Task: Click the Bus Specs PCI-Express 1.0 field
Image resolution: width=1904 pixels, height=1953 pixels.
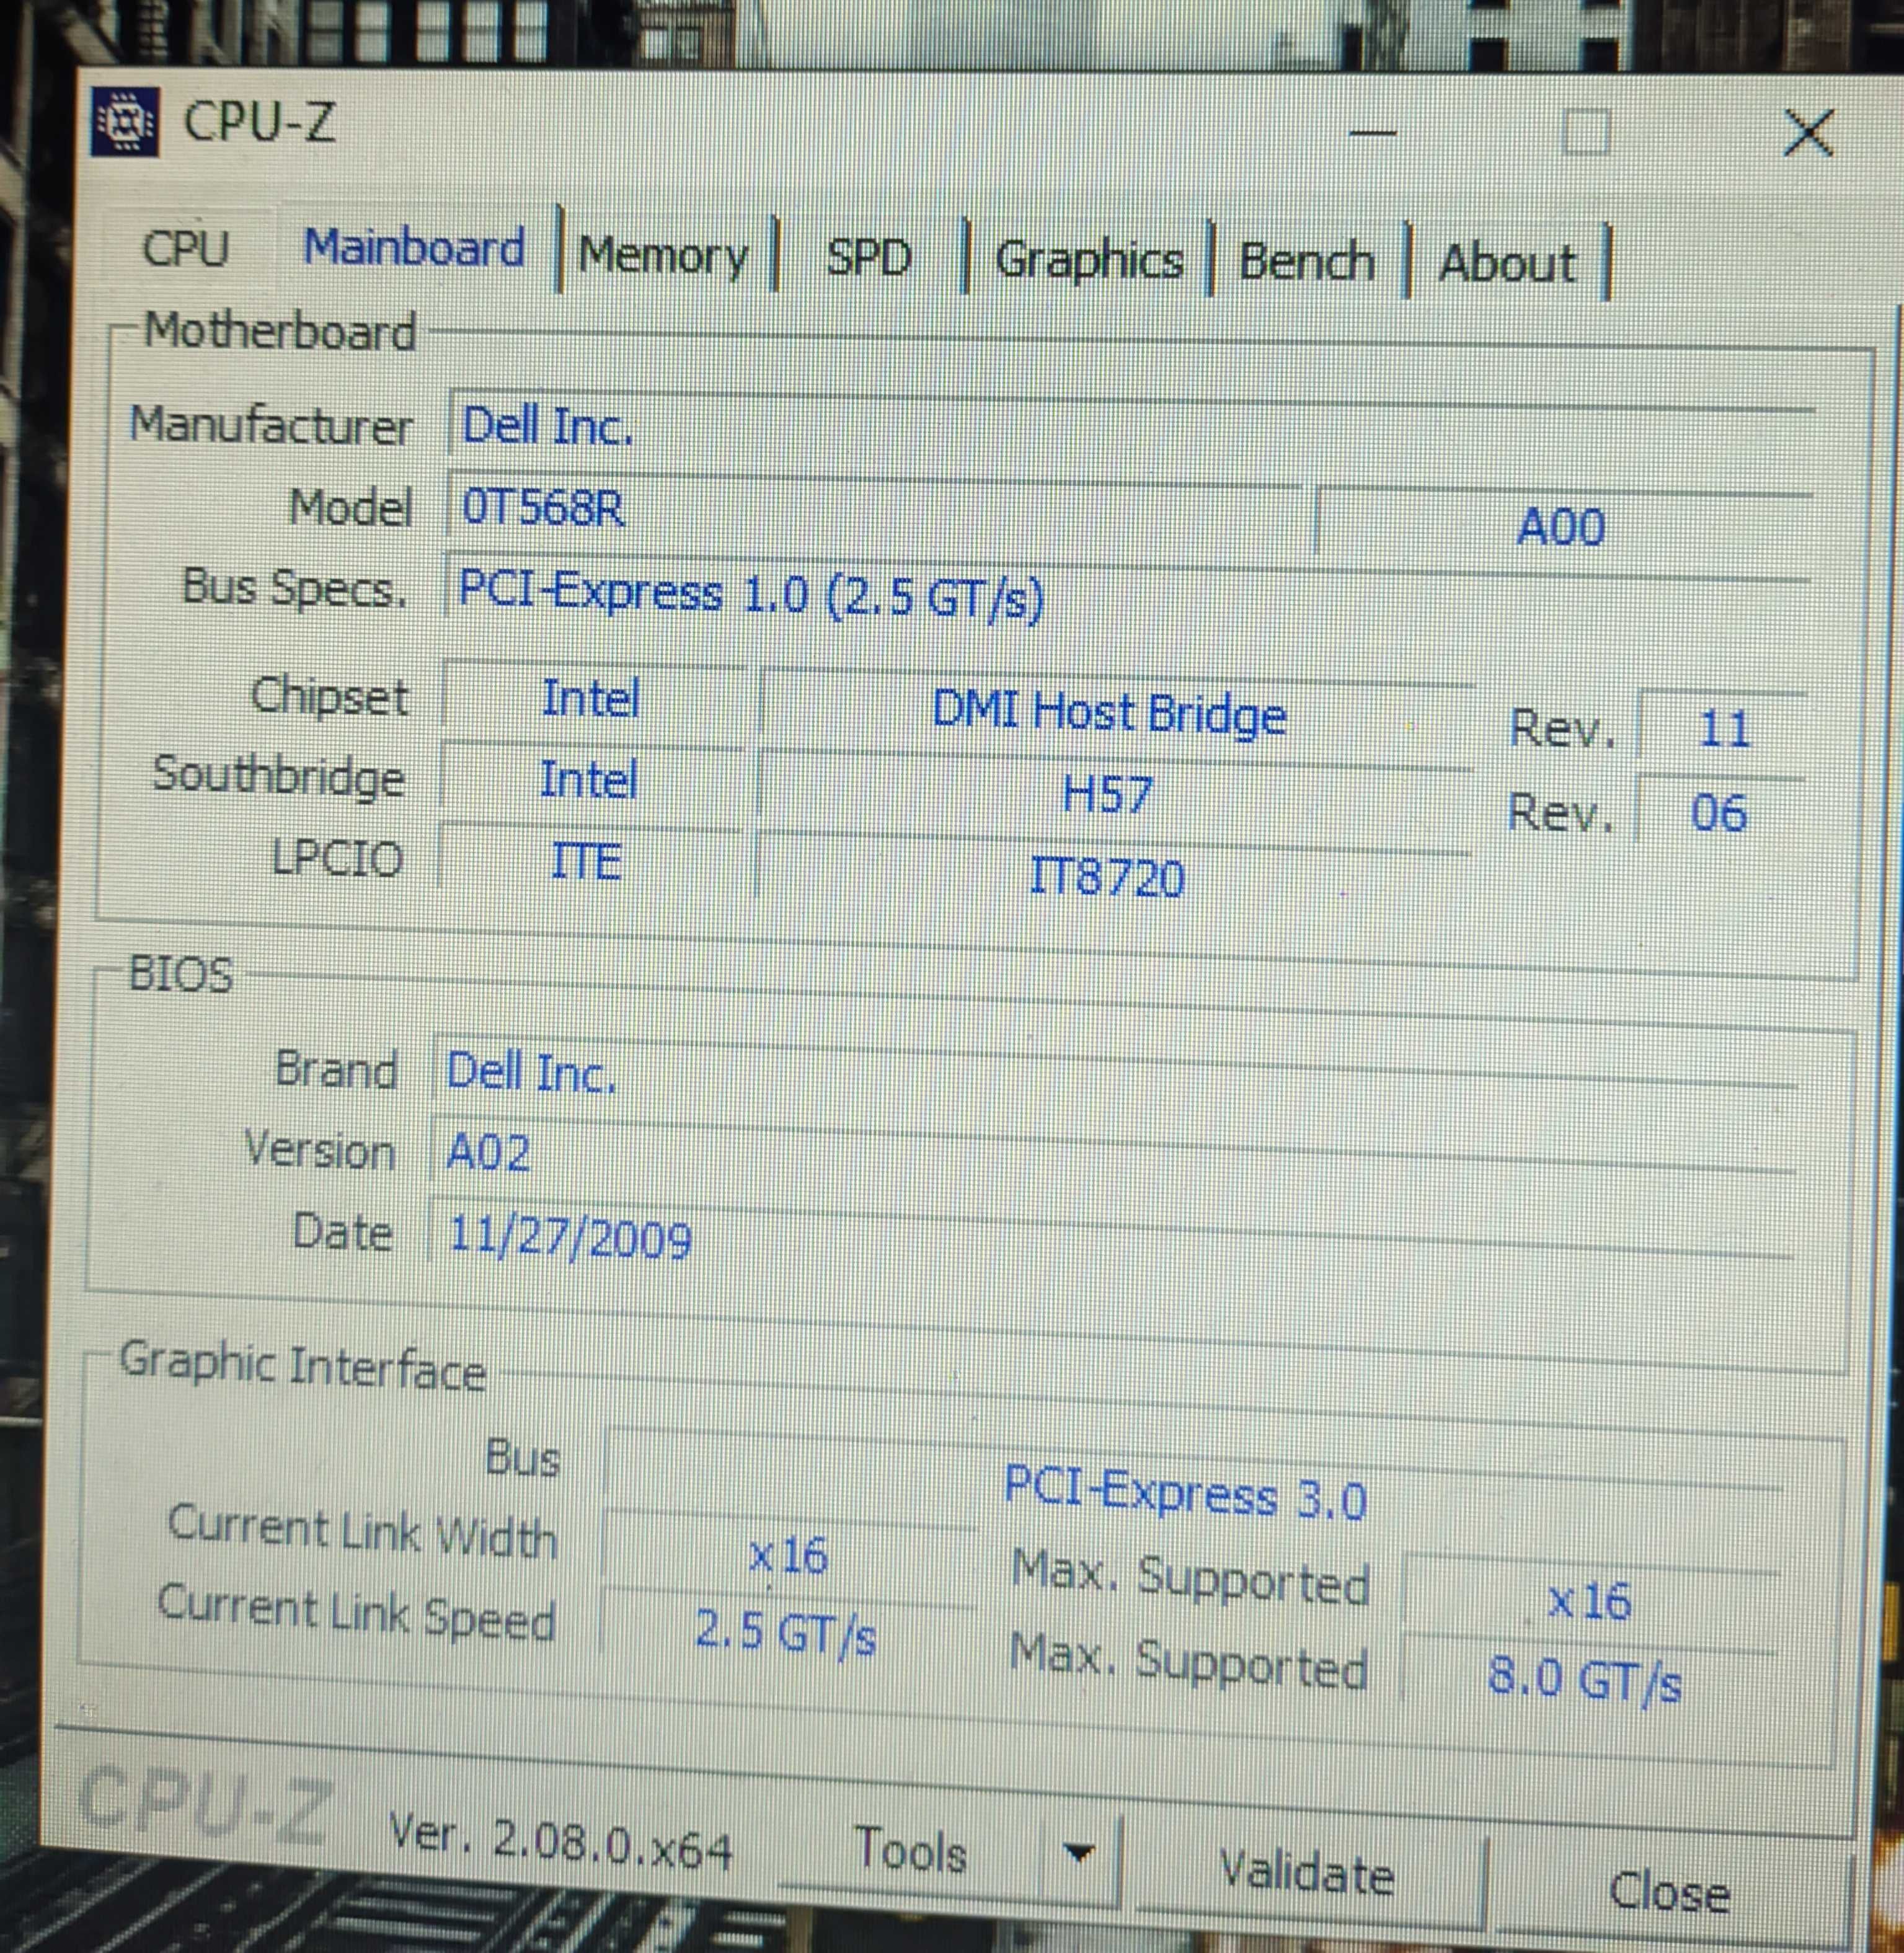Action: [1126, 600]
